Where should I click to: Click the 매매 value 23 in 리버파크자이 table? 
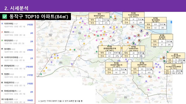tap(133, 53)
